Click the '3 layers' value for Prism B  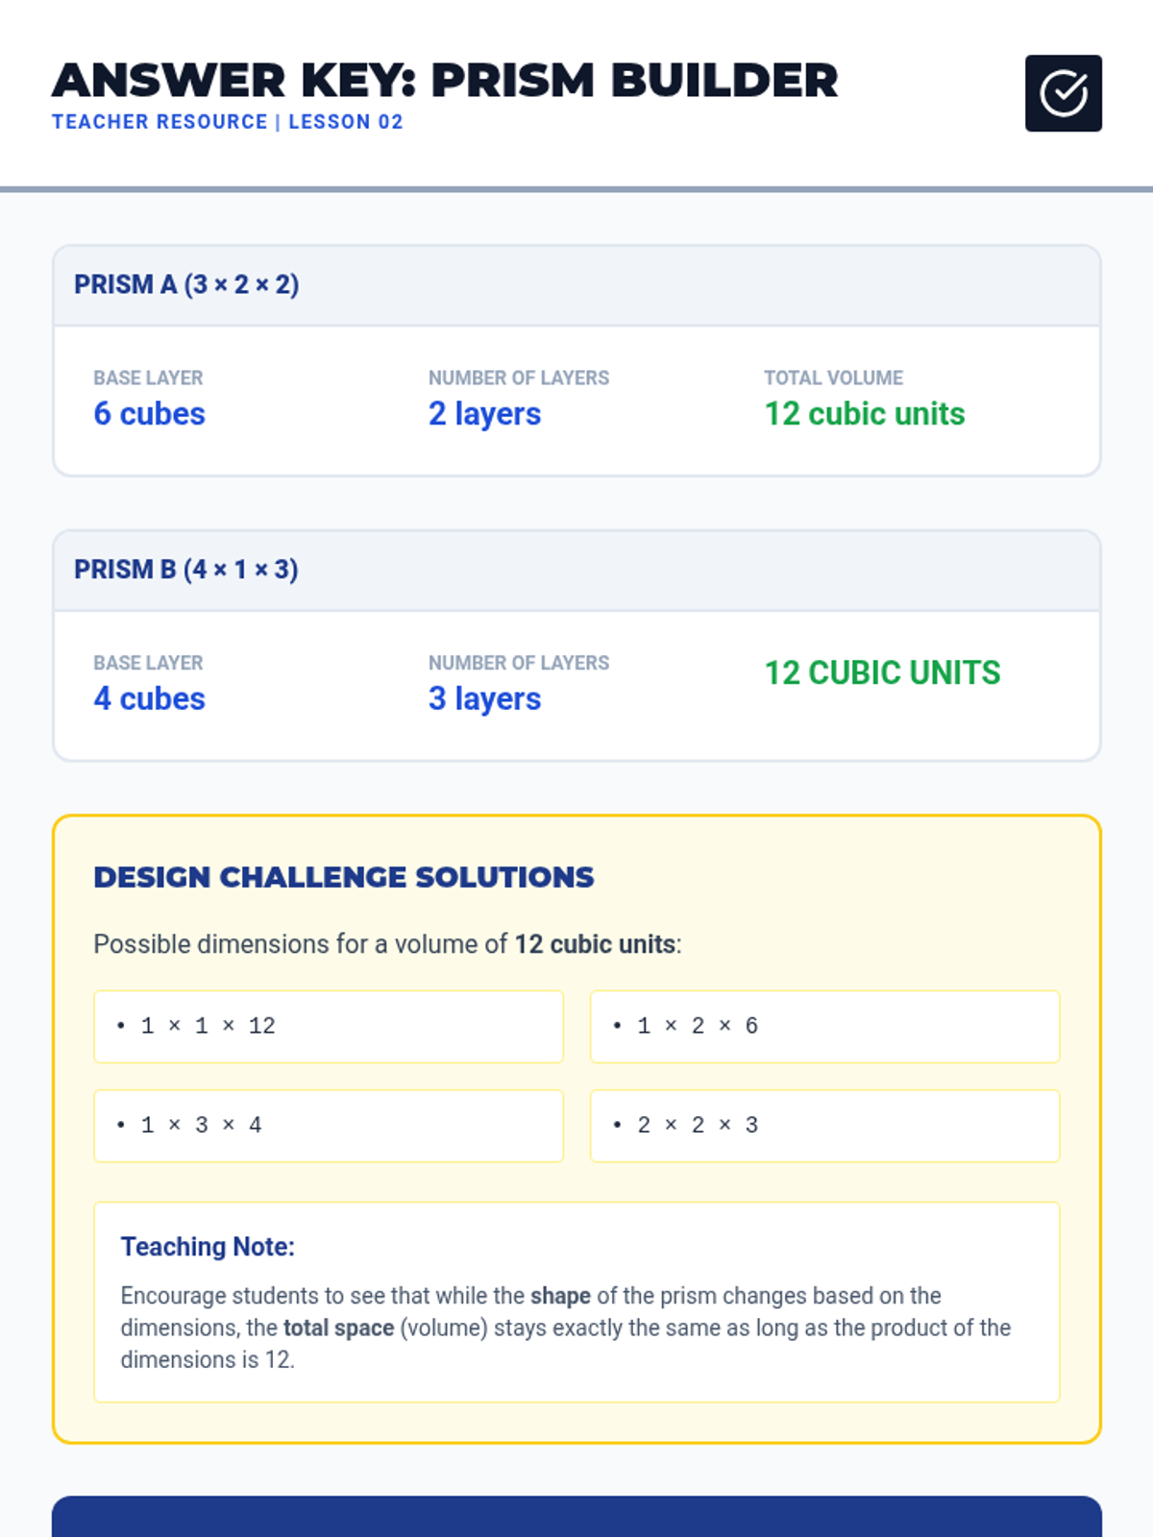tap(484, 698)
